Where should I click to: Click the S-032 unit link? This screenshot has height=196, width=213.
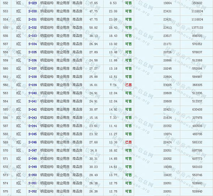pos(32,27)
